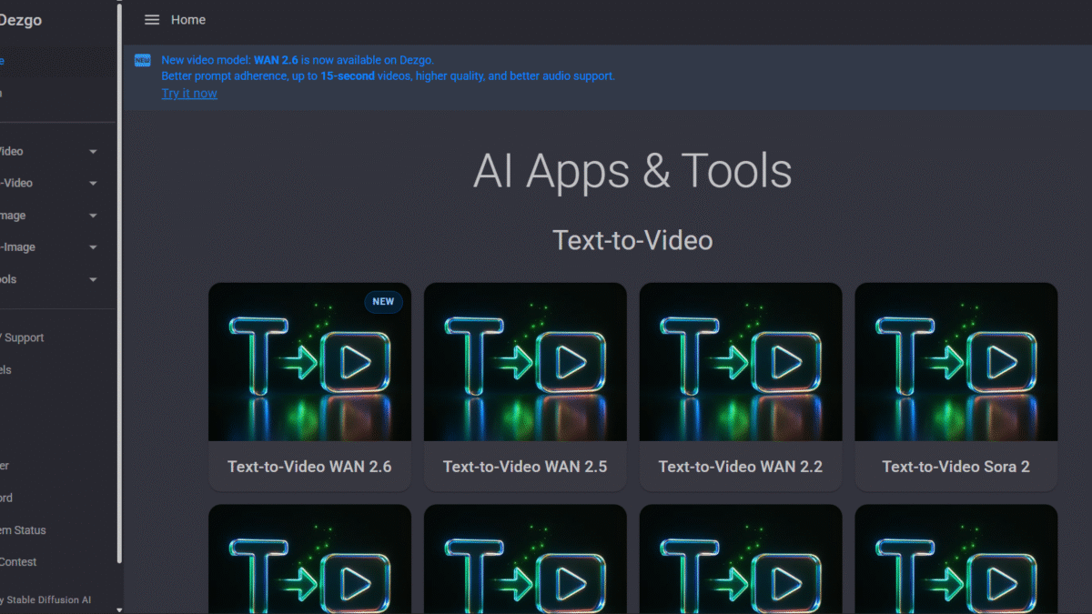
Task: Open the Support item in the sidebar
Action: pos(23,337)
